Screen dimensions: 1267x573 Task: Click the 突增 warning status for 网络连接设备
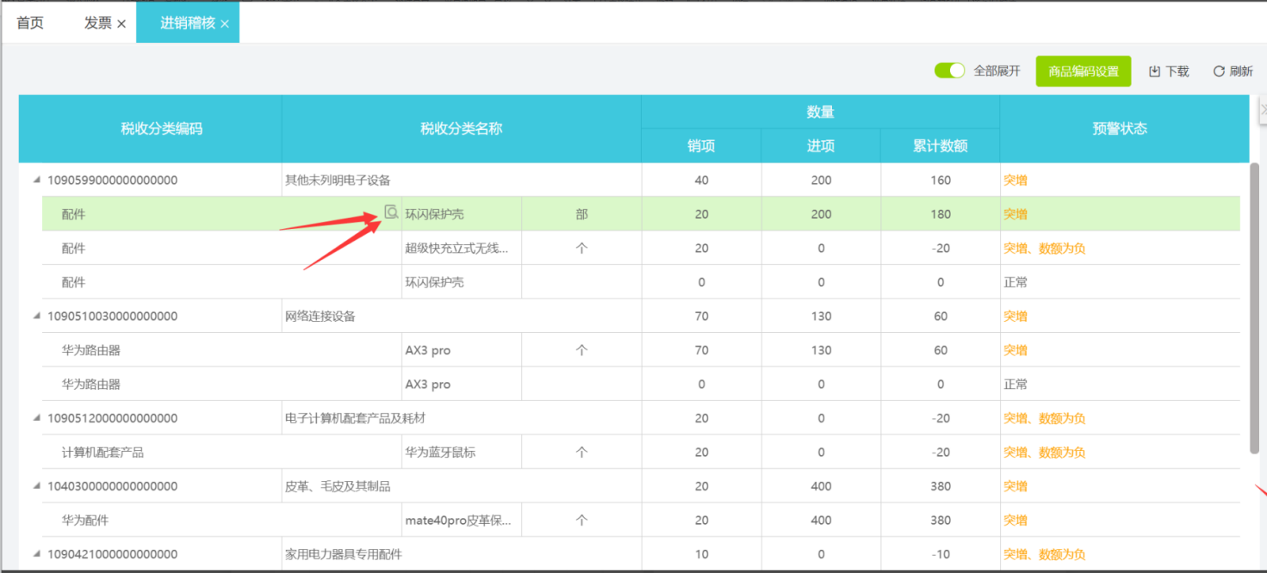(x=1015, y=317)
